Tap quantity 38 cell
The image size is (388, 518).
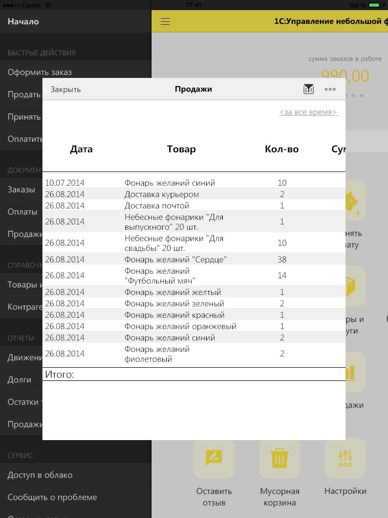tap(282, 260)
